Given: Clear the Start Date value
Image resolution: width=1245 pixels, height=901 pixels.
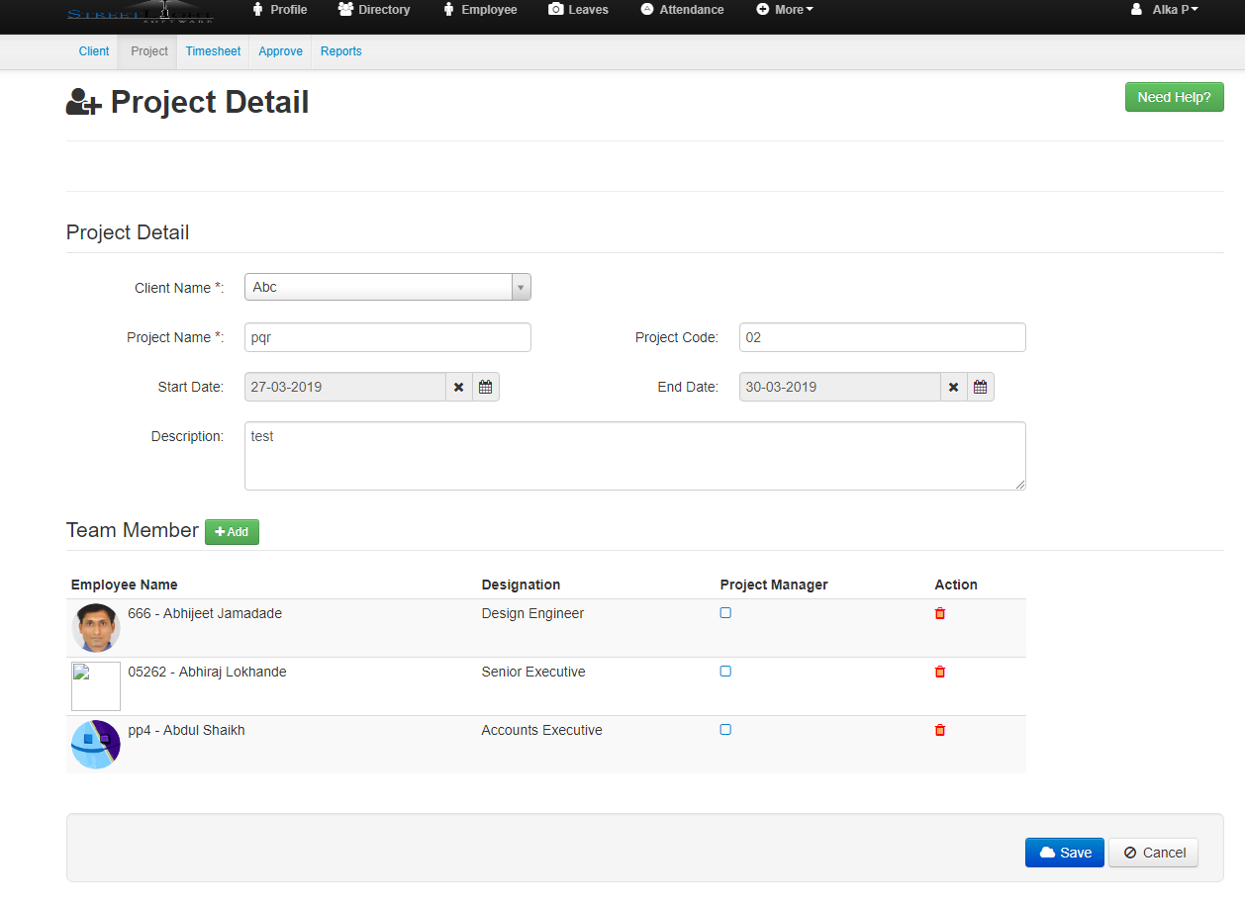Looking at the screenshot, I should (x=458, y=387).
